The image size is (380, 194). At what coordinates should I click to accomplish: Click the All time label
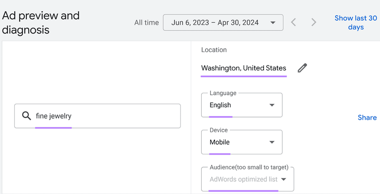pyautogui.click(x=146, y=22)
